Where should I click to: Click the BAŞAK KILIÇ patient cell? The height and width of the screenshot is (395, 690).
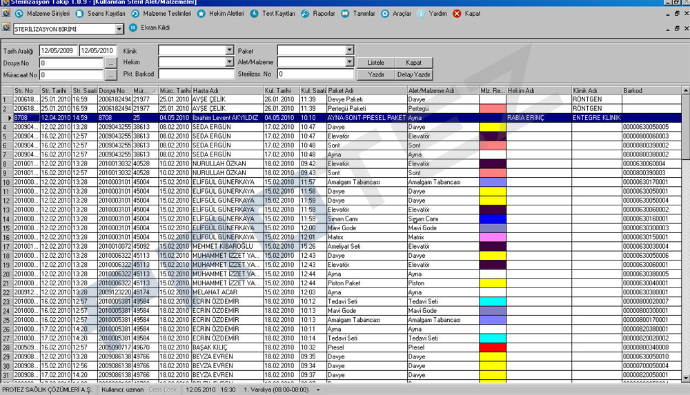pos(227,347)
